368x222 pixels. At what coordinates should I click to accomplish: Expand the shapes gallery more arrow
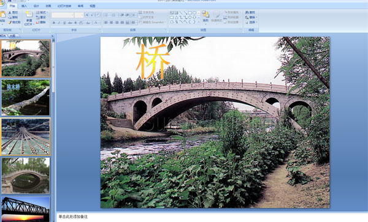(x=199, y=22)
